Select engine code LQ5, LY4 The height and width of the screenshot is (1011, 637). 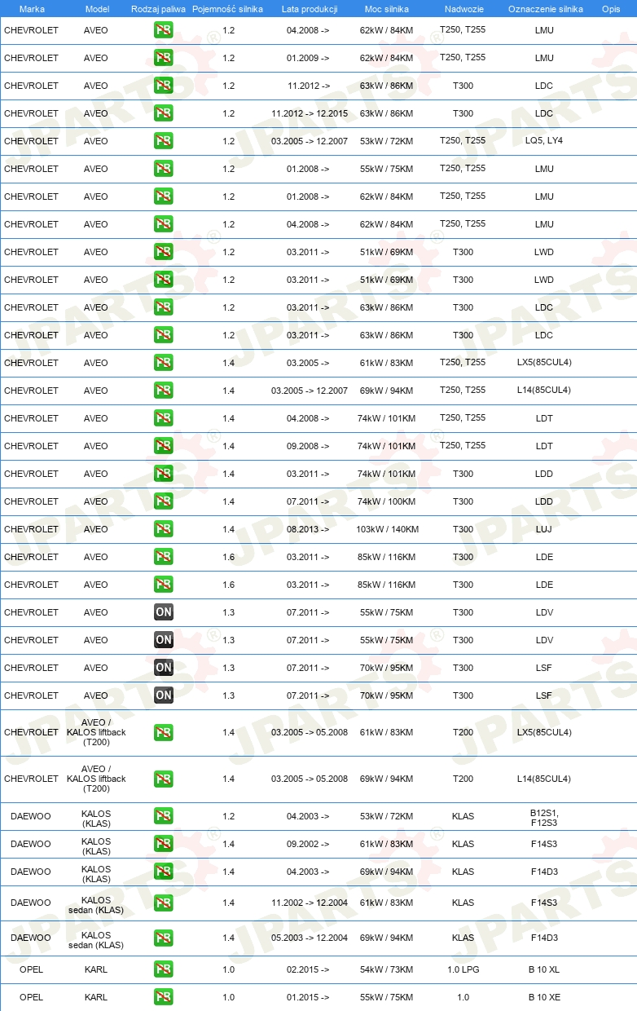[544, 141]
